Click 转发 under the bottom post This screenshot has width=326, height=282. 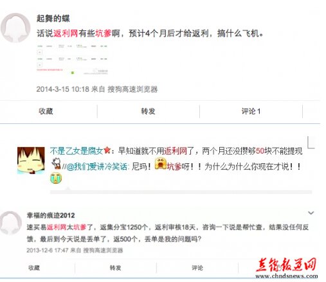click(x=116, y=268)
